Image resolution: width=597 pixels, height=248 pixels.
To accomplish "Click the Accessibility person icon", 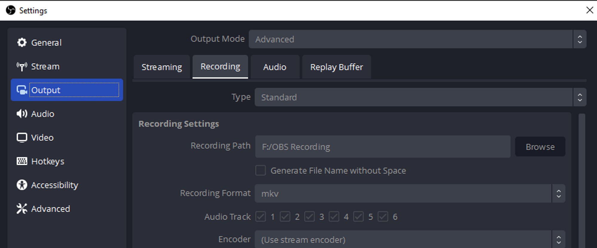I will [x=22, y=185].
